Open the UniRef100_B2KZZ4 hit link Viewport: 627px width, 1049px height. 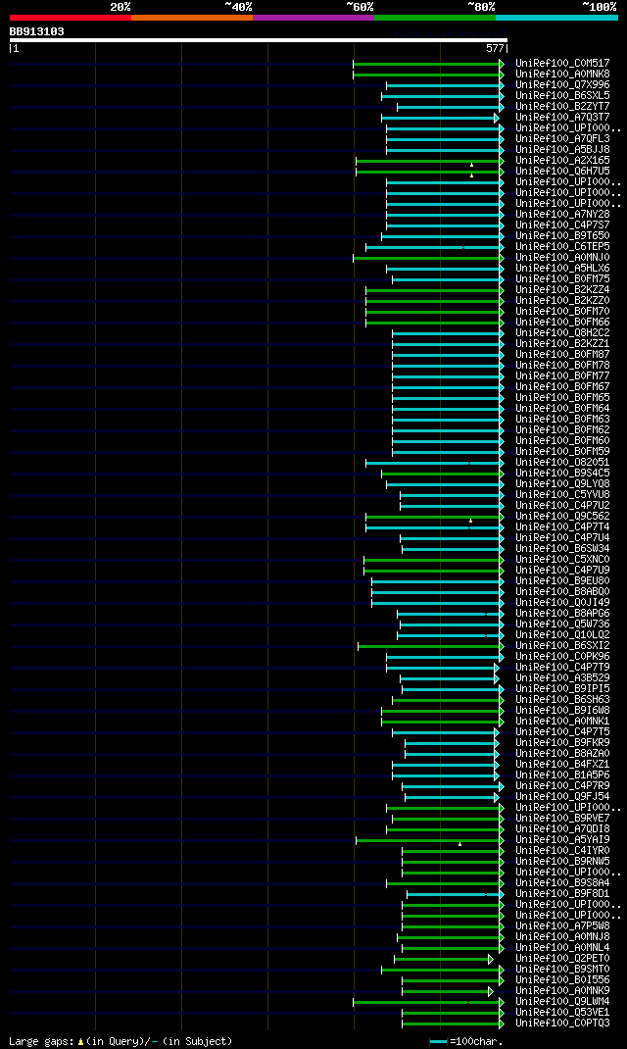pyautogui.click(x=562, y=289)
